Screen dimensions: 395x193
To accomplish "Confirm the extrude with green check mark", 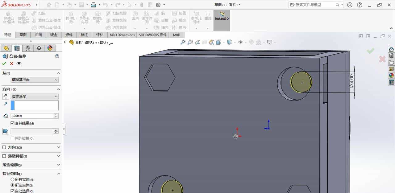I will [x=4, y=63].
